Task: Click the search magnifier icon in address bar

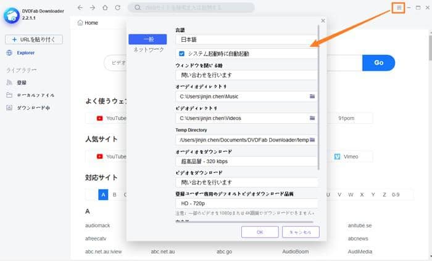Action: 138,7
